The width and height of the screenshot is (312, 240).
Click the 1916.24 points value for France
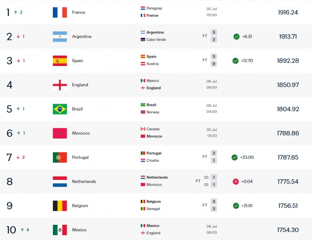click(x=288, y=12)
